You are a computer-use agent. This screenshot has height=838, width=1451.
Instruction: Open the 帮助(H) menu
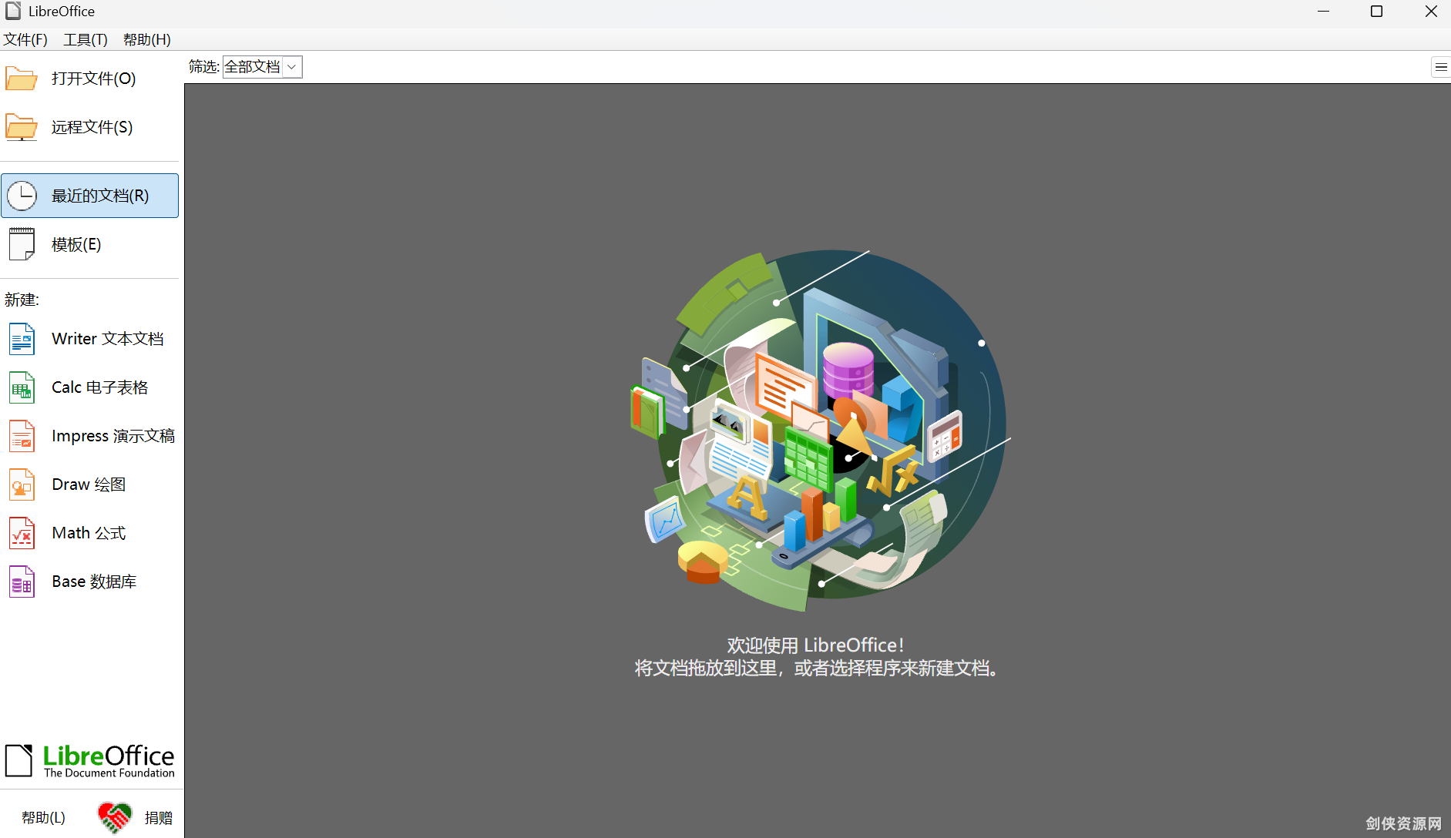146,39
